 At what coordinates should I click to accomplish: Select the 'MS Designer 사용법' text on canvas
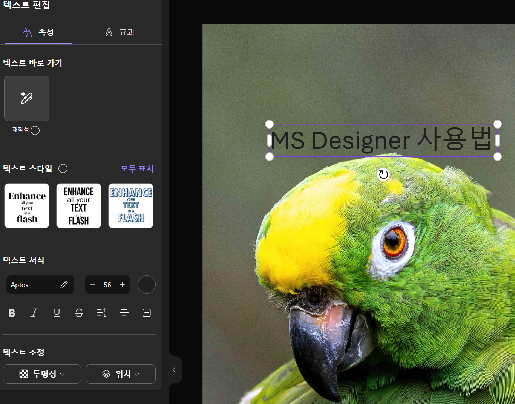point(382,140)
